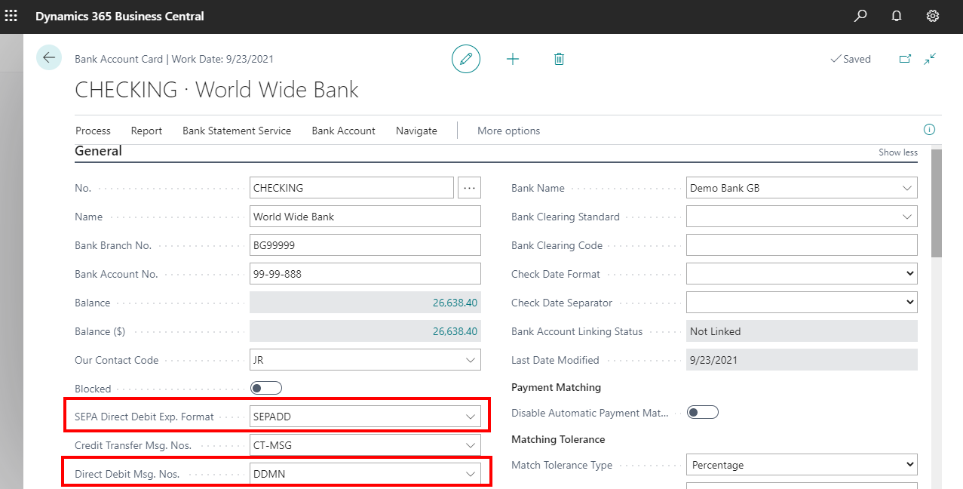Screen dimensions: 963x489
Task: Open SEPA Direct Debit Exp. Format dropdown
Action: coord(471,417)
